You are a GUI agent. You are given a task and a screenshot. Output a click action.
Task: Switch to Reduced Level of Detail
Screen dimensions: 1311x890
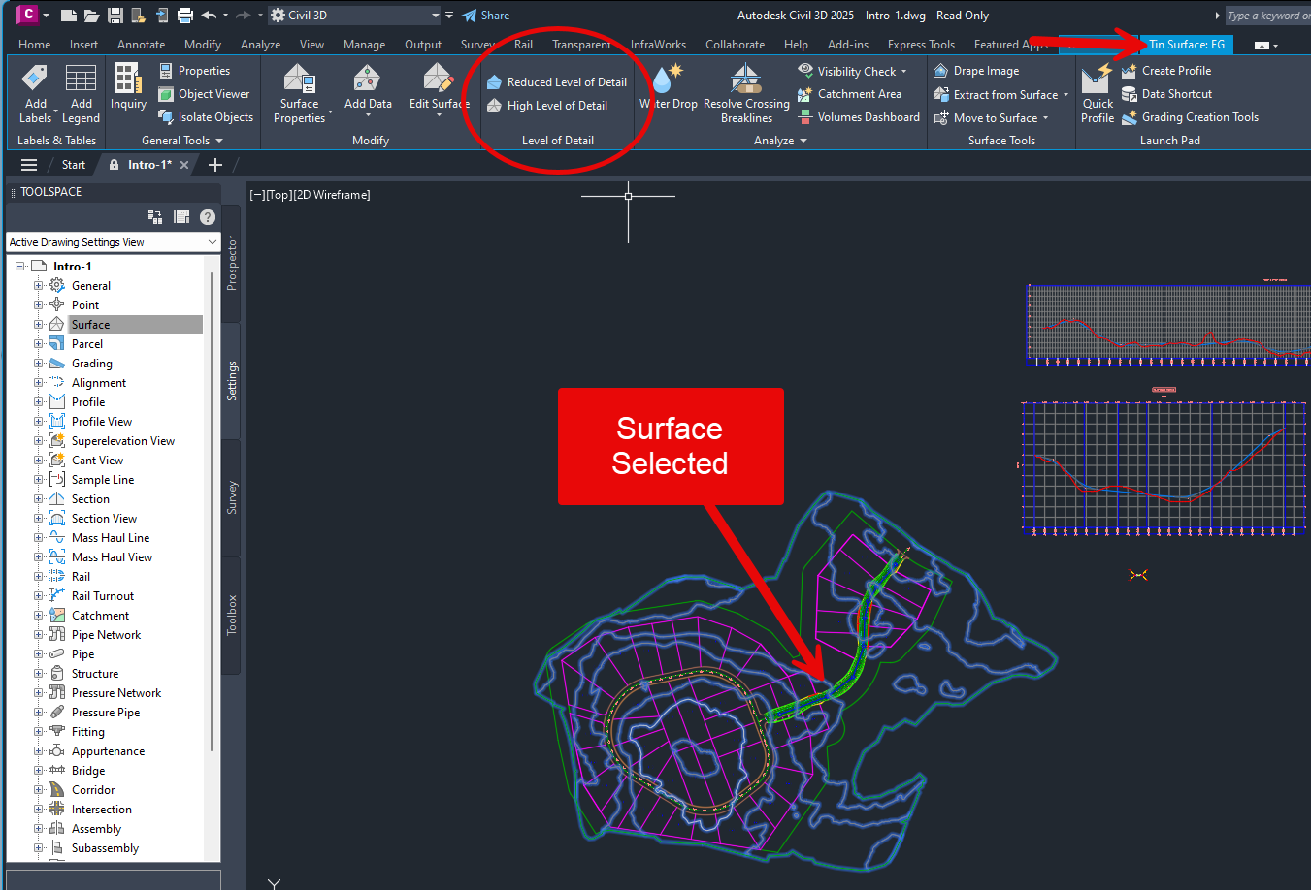pos(557,82)
